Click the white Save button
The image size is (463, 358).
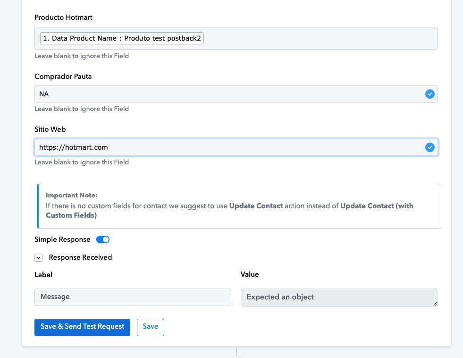point(150,327)
